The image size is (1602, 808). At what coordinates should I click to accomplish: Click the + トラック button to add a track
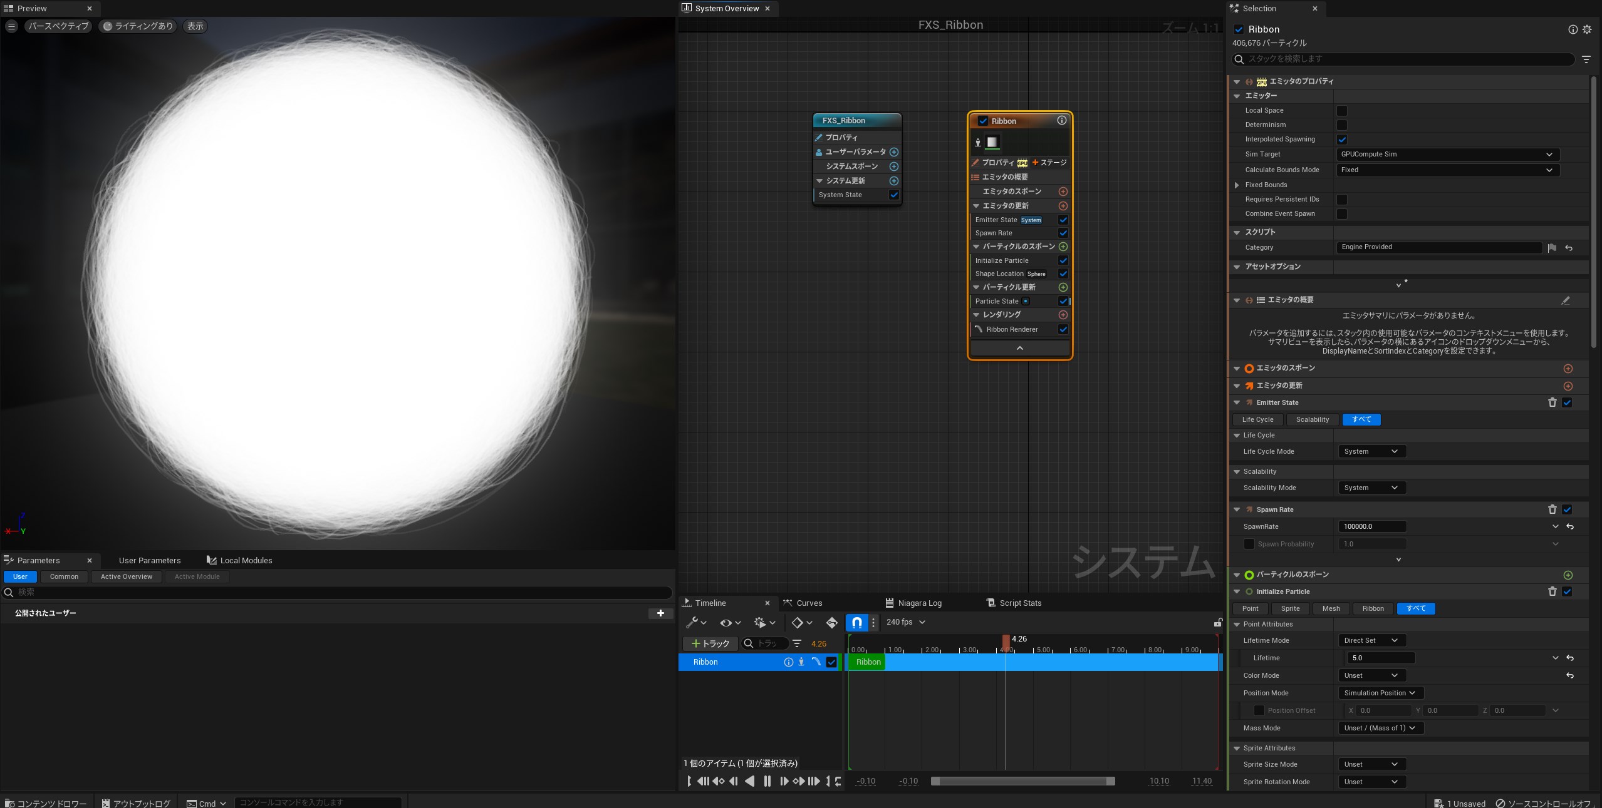tap(709, 643)
